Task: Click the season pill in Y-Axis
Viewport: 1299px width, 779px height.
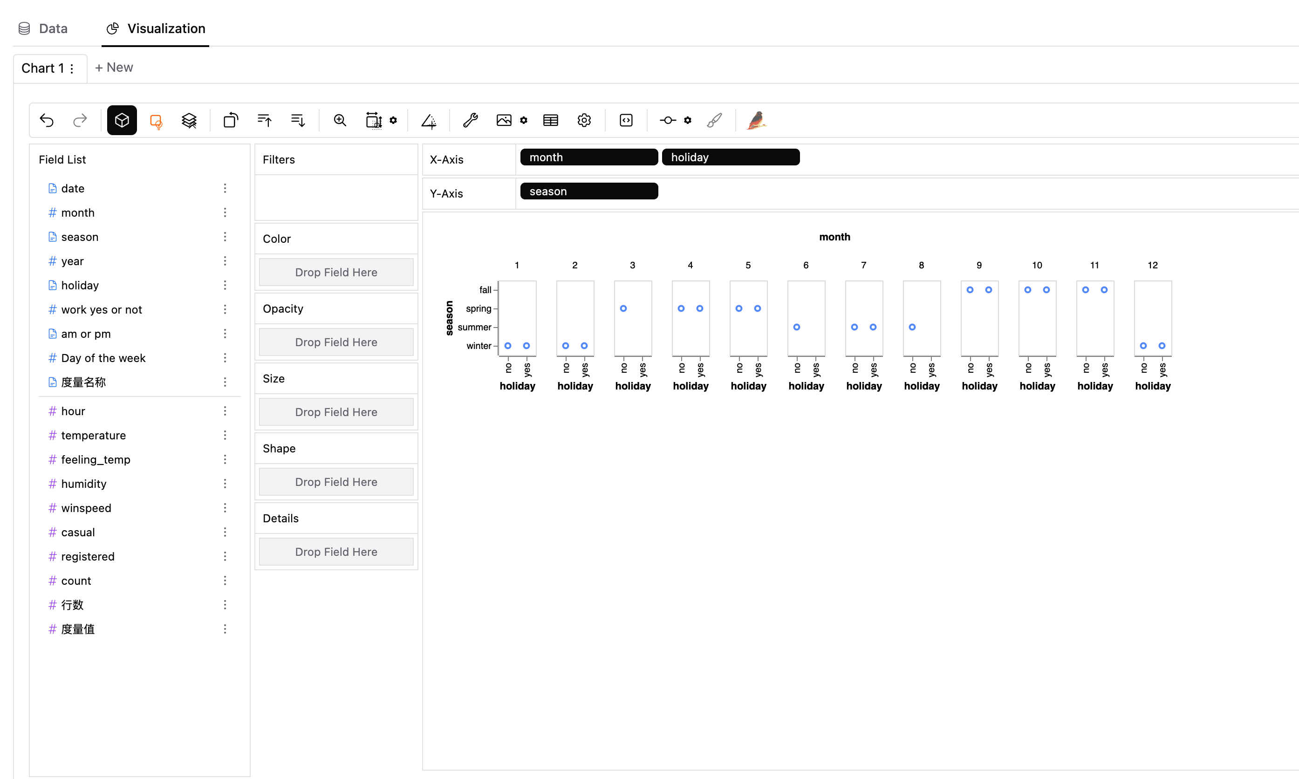Action: [588, 191]
